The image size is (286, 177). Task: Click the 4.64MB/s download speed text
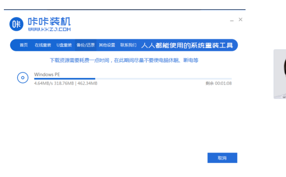pos(44,83)
